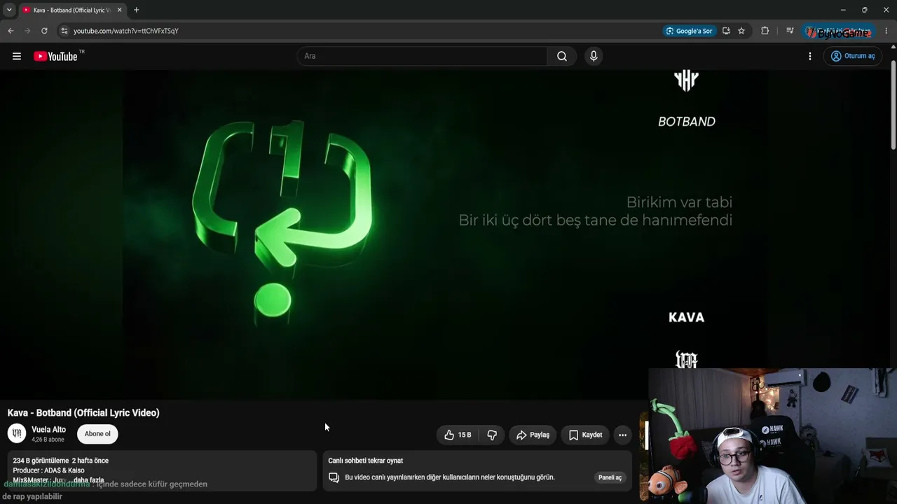Viewport: 897px width, 504px height.
Task: Click the Google'a Sor lens button
Action: tap(690, 31)
